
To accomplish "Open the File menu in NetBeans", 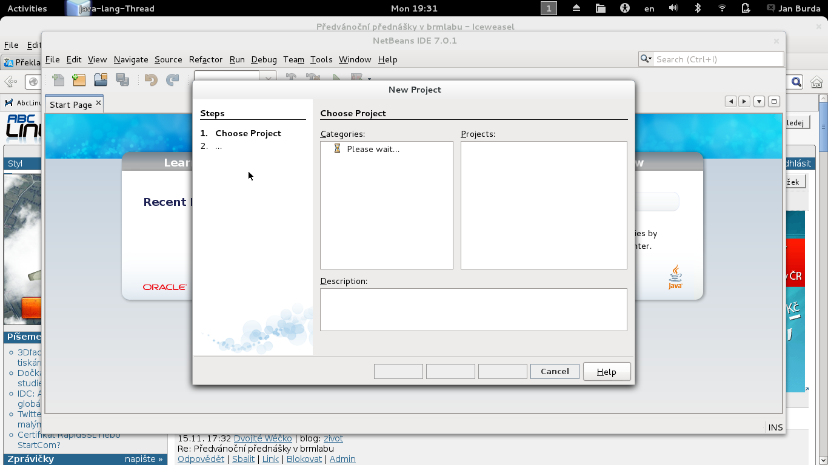I will (x=53, y=59).
